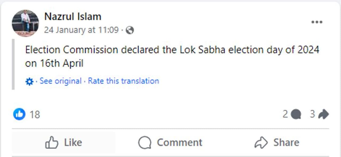The width and height of the screenshot is (341, 157).
Task: Show original post via See original
Action: pos(60,81)
